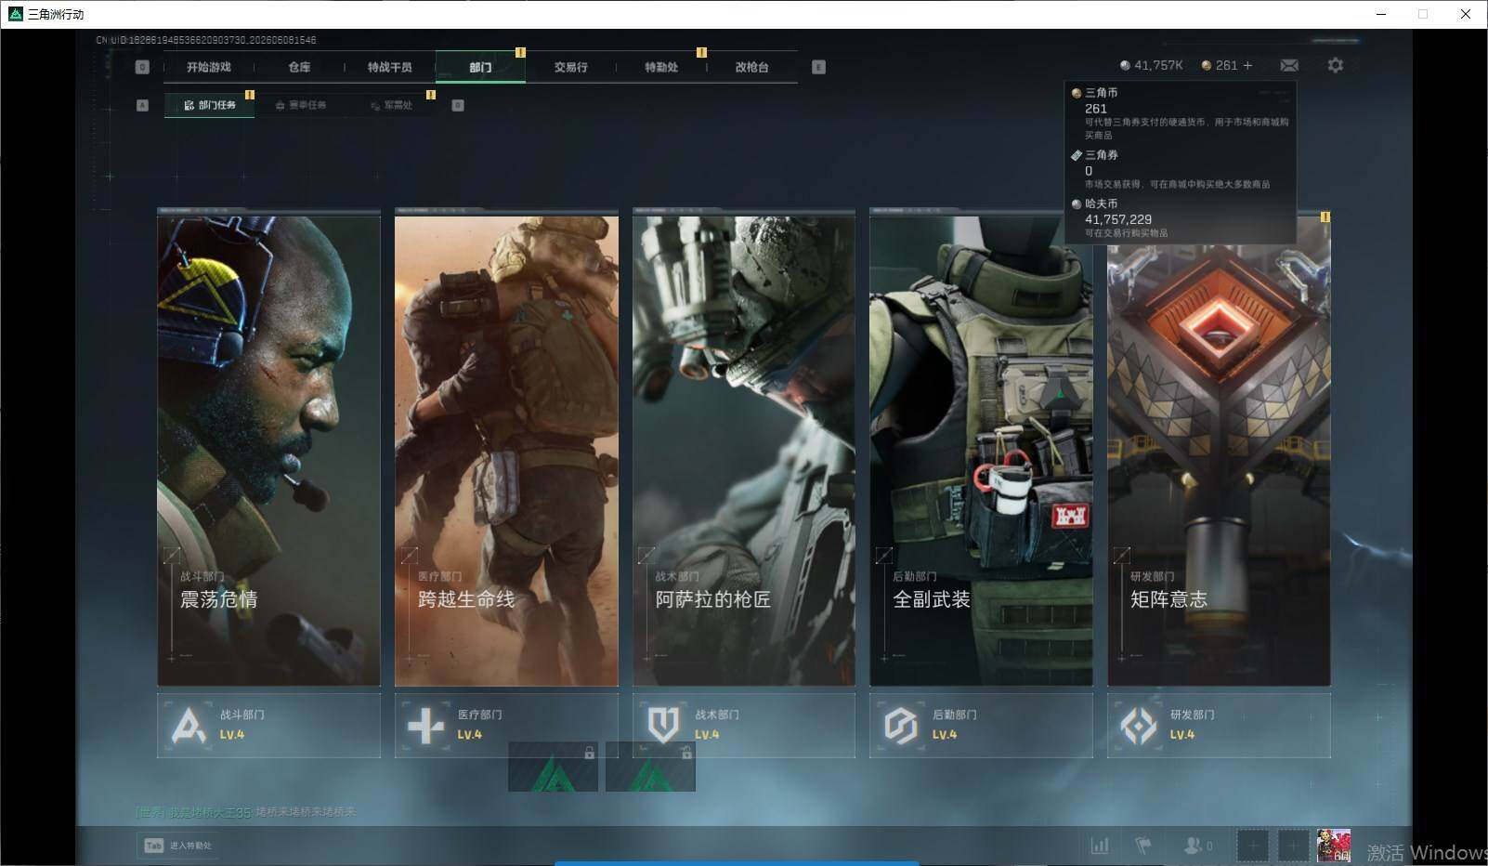Click the flag icon in bottom bar

tap(1143, 846)
